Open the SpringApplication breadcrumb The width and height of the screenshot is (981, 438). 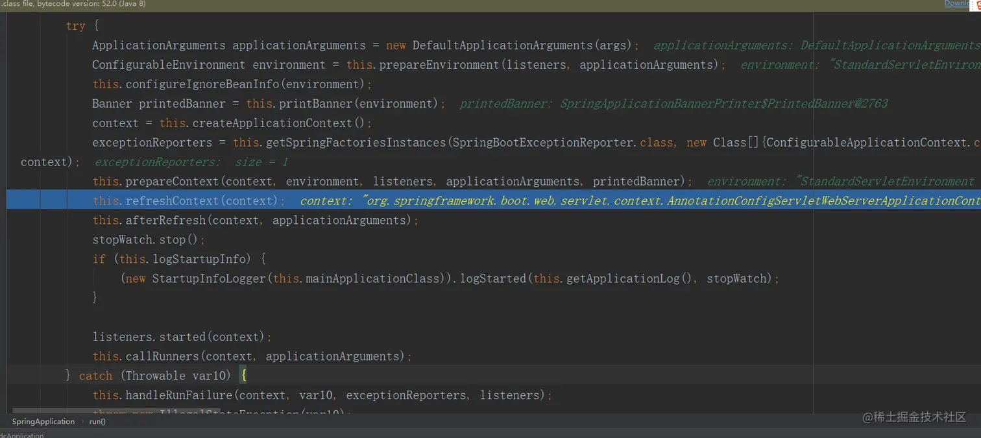click(x=43, y=422)
